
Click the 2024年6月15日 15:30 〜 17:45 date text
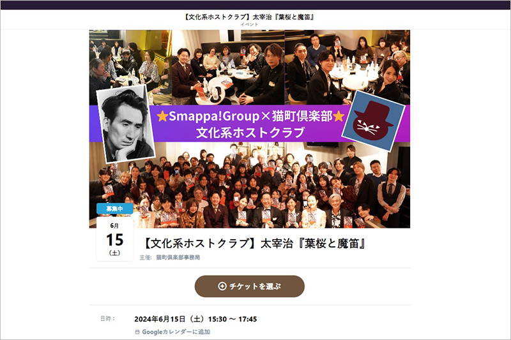195,319
